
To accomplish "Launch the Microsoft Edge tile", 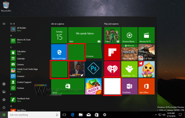I will pos(59,52).
